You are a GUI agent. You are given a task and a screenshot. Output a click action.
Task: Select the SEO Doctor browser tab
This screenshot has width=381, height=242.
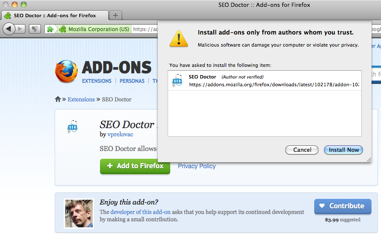click(55, 16)
